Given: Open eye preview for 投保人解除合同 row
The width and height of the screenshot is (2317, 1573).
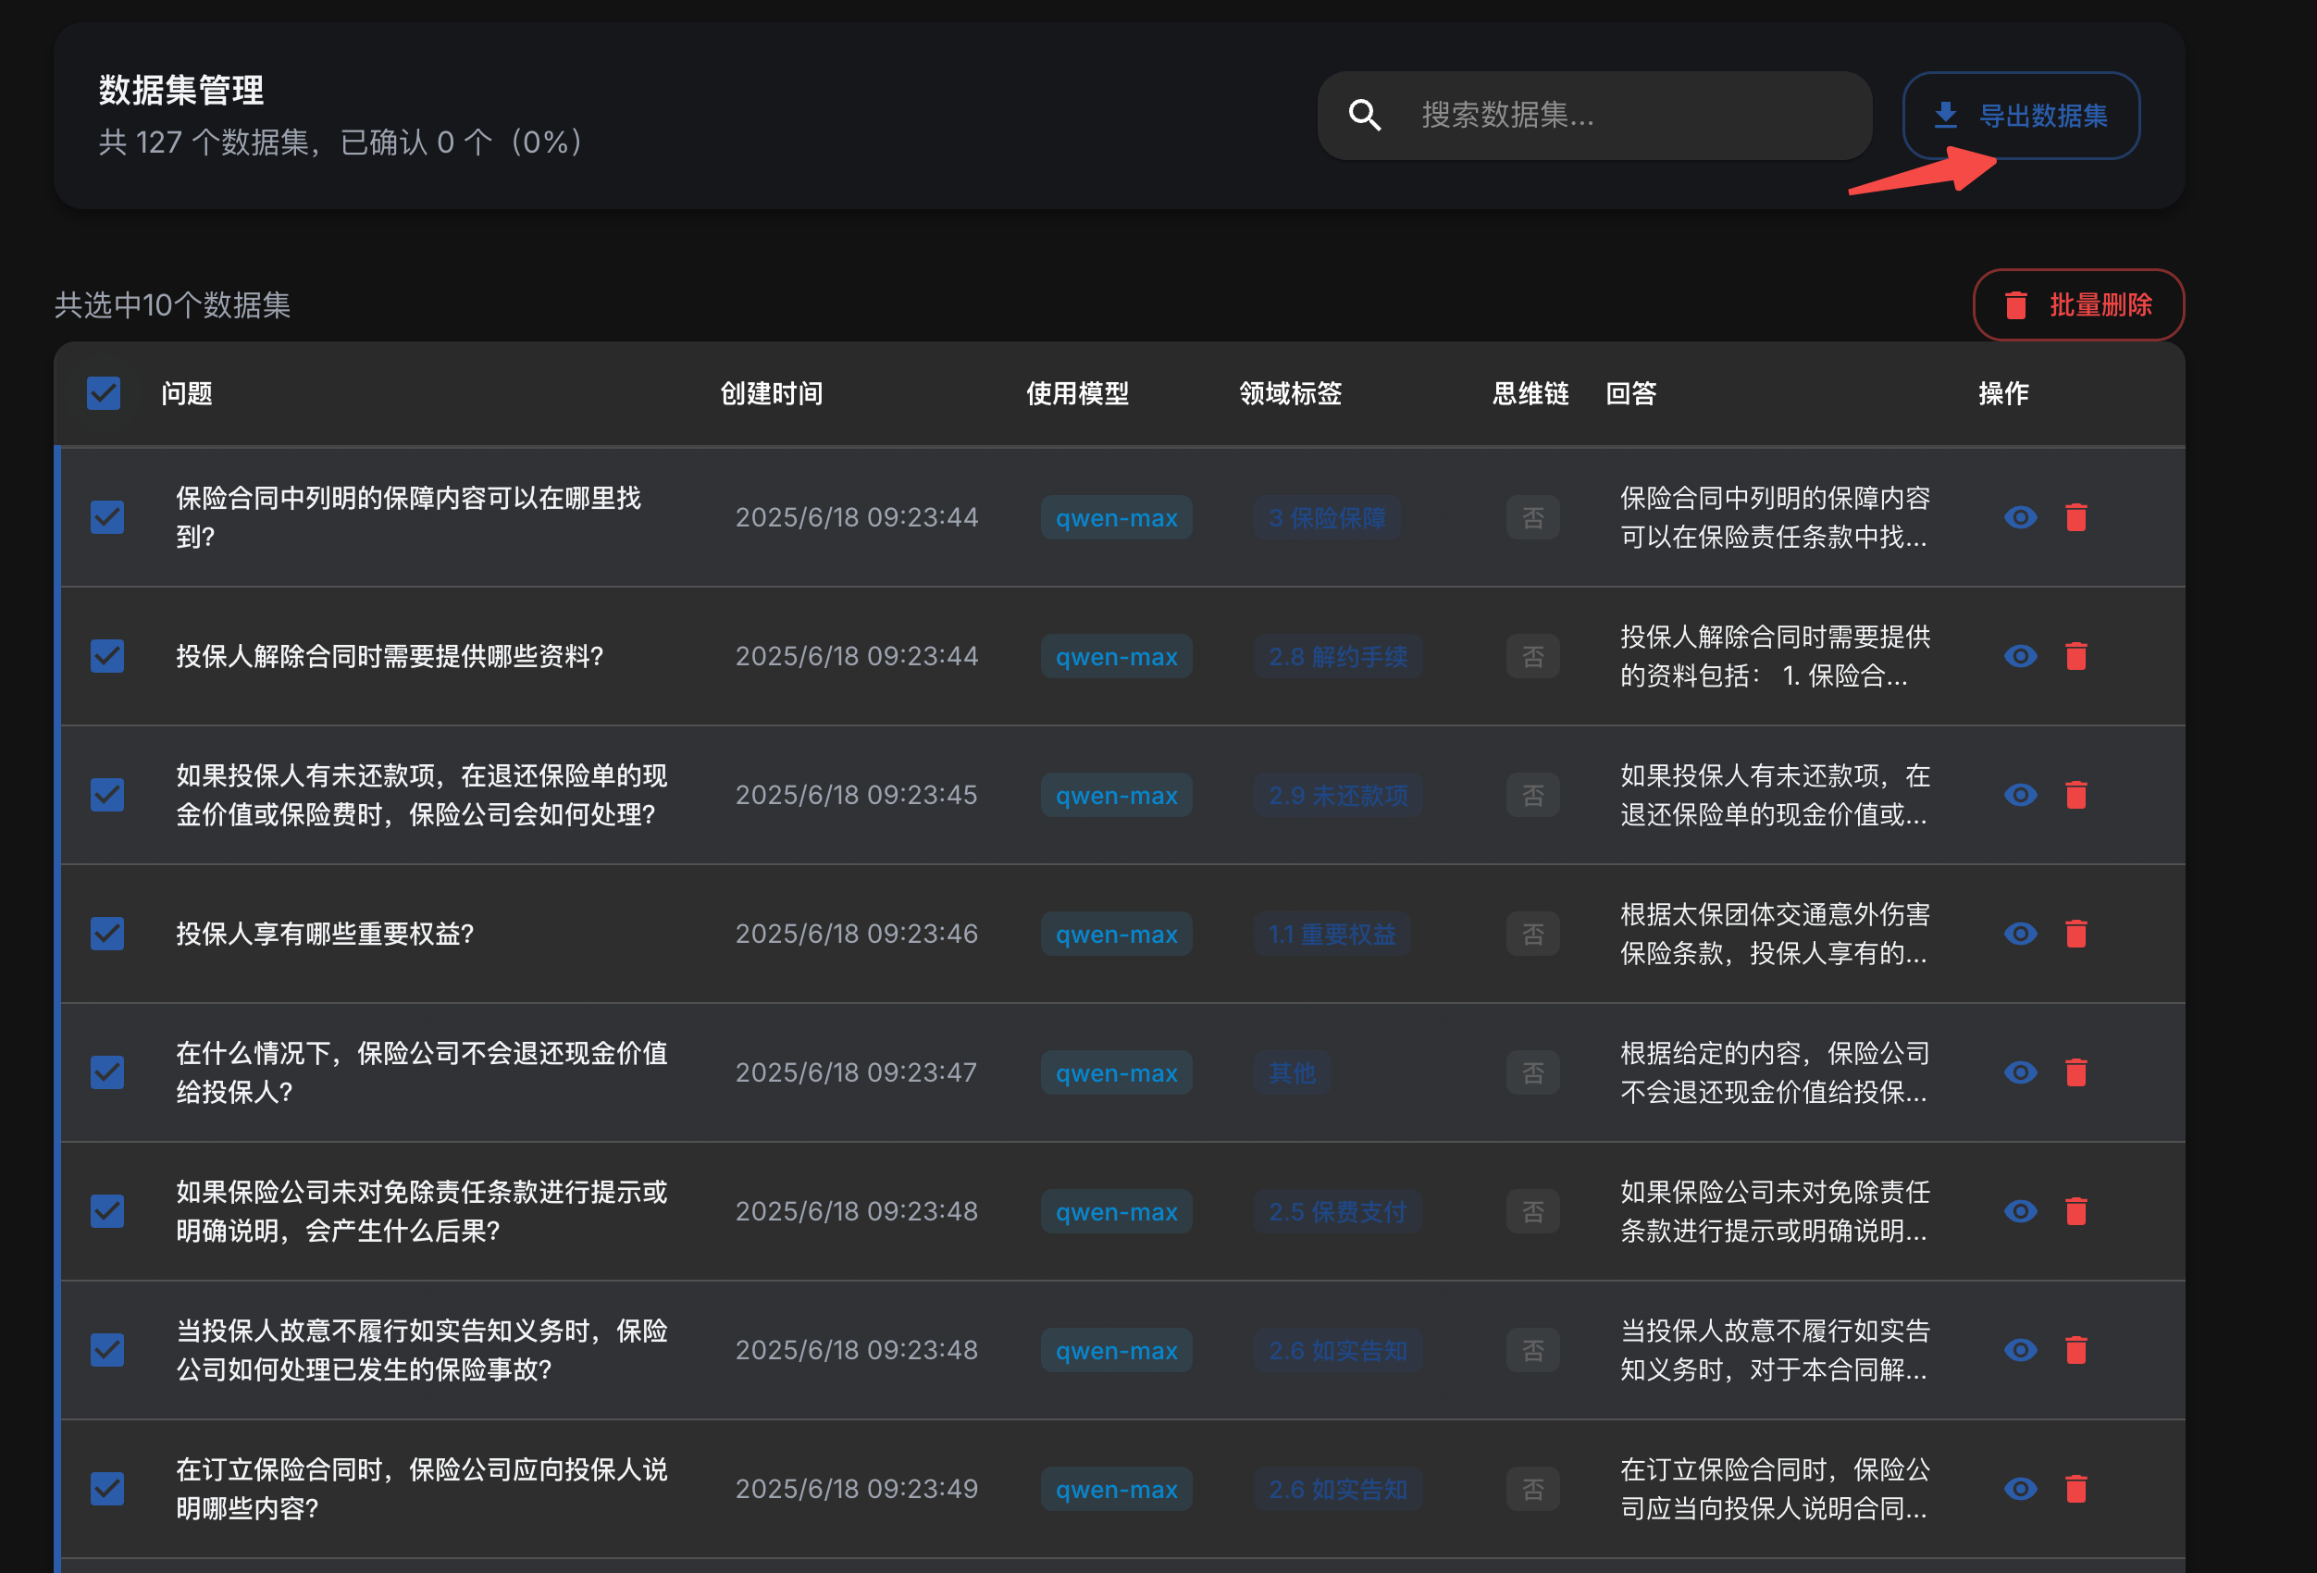Looking at the screenshot, I should [x=2020, y=656].
